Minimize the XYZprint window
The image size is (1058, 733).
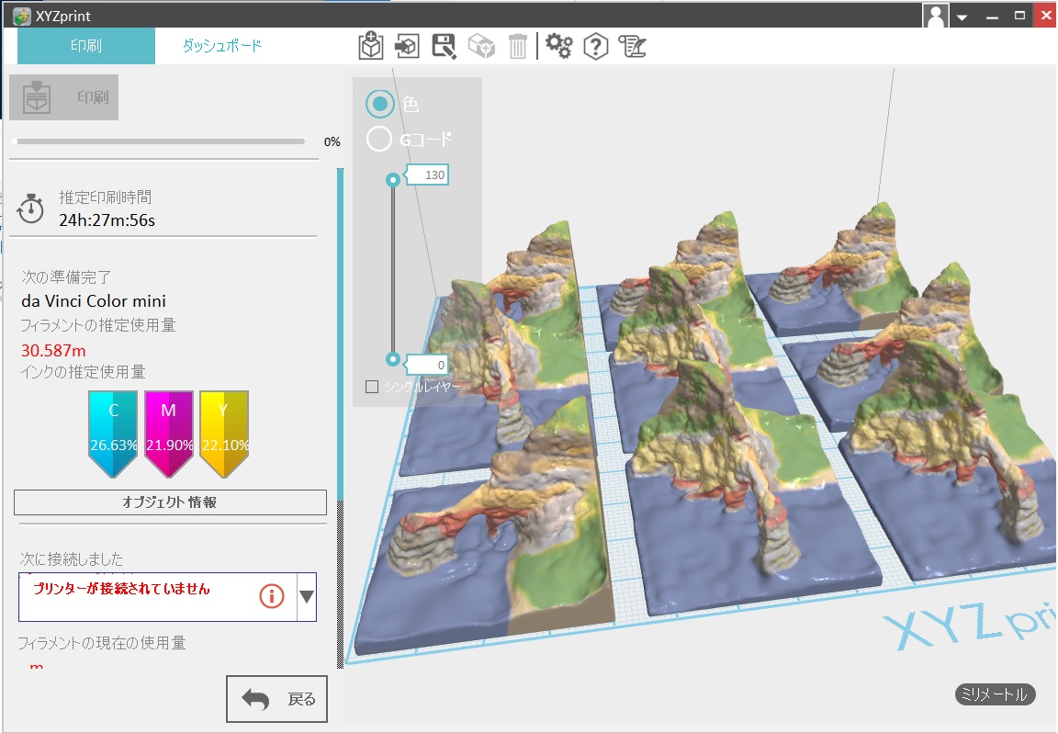pyautogui.click(x=992, y=17)
